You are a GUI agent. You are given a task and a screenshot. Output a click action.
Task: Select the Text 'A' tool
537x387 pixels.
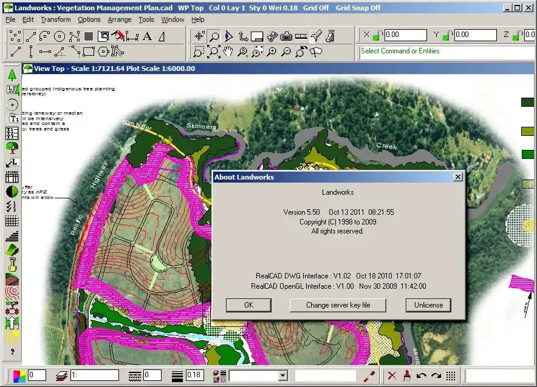point(147,36)
